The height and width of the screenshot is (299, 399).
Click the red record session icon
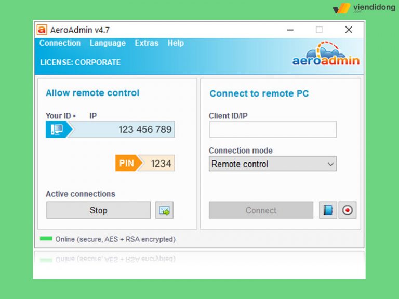point(348,210)
